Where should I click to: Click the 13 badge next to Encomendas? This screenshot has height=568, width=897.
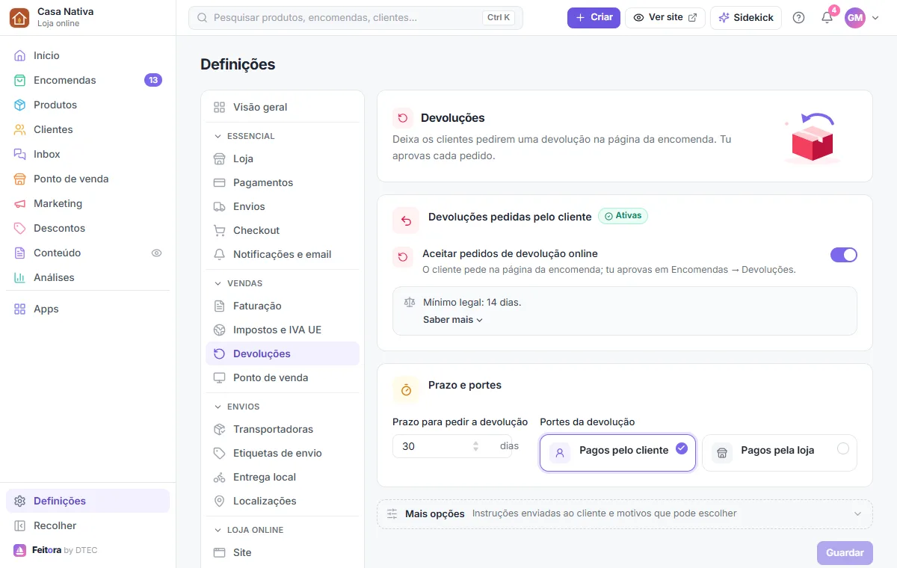[153, 80]
